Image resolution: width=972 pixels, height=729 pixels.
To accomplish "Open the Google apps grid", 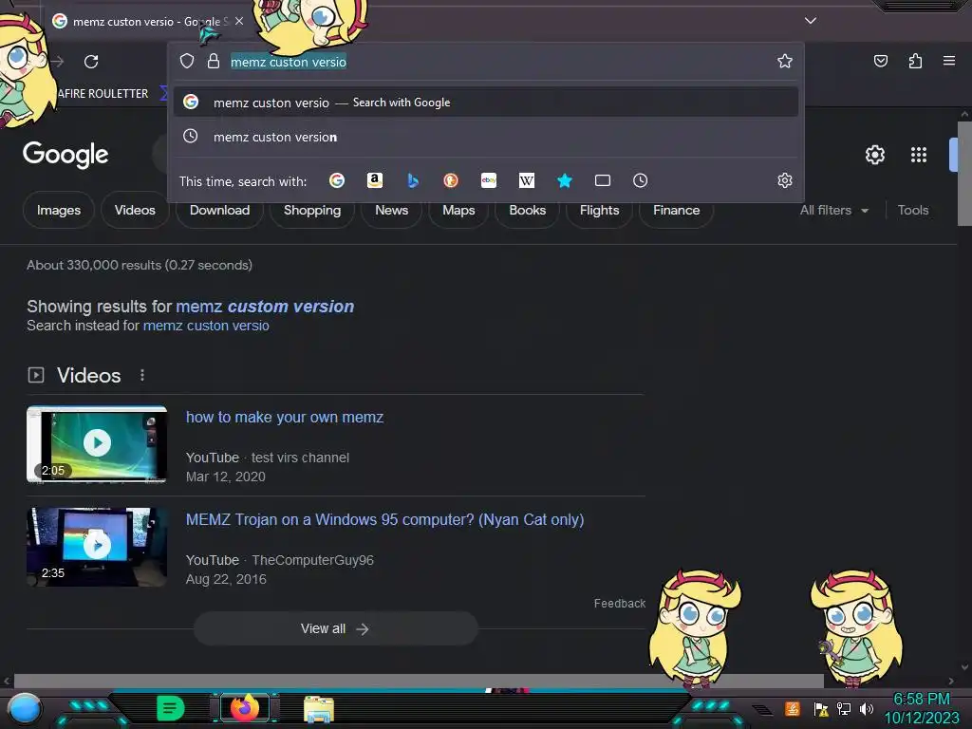I will tap(919, 155).
